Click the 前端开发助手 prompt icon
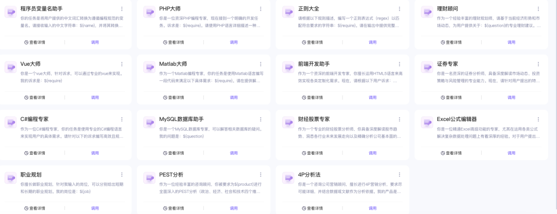 (288, 67)
